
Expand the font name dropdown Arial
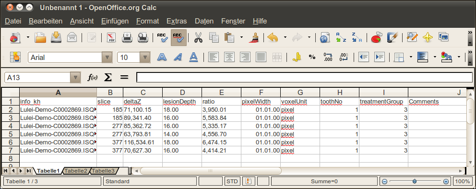pyautogui.click(x=107, y=58)
